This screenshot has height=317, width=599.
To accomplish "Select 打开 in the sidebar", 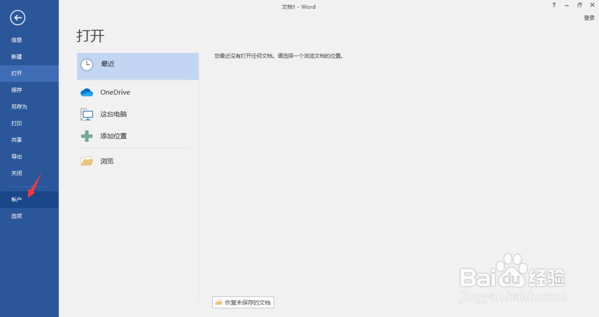I will 29,73.
